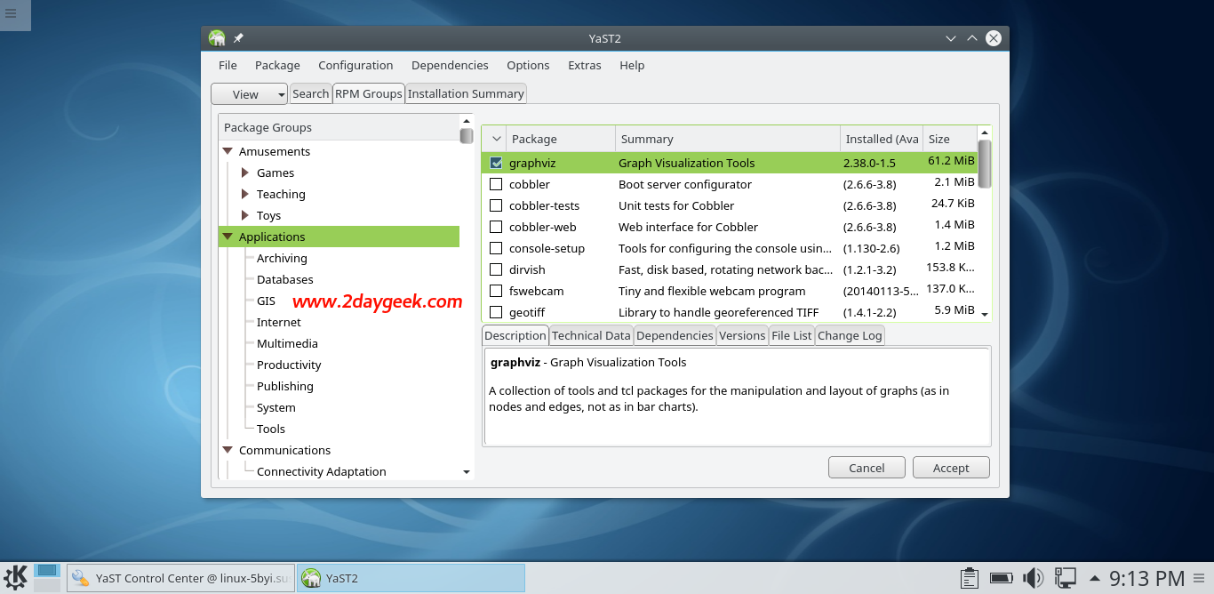Click the device notifier tray icon
The height and width of the screenshot is (594, 1214).
(1066, 578)
